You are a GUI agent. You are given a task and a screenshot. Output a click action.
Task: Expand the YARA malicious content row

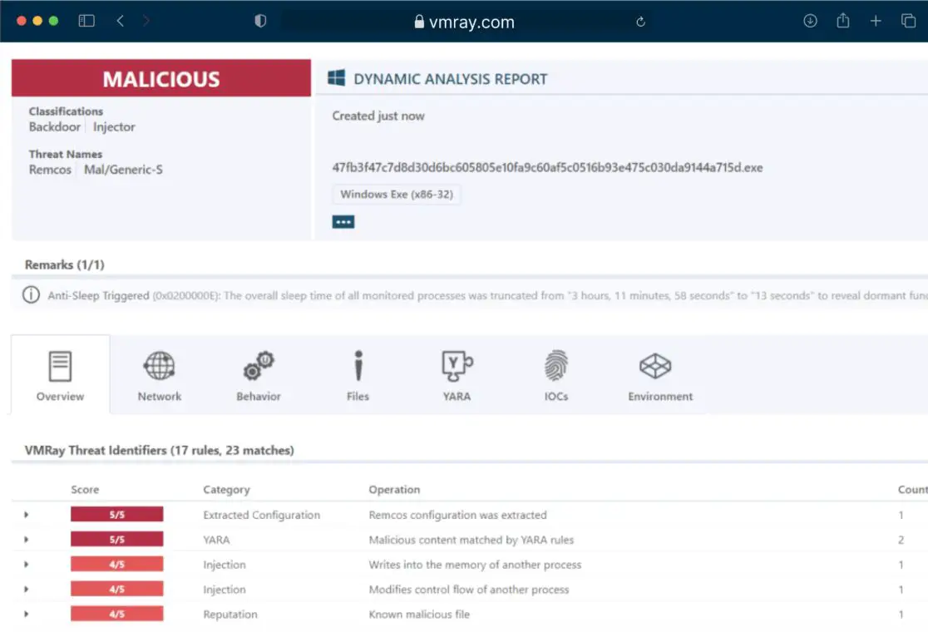27,539
